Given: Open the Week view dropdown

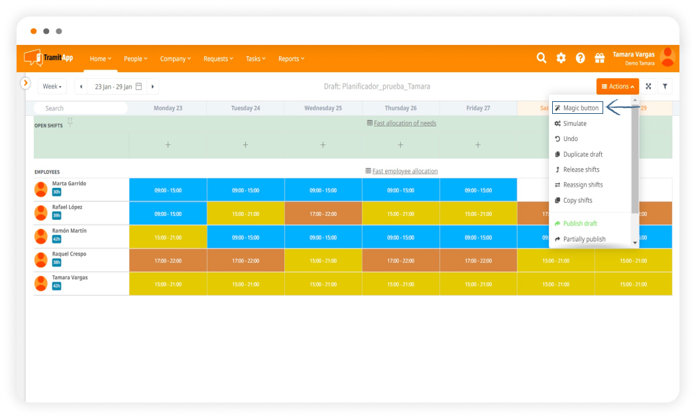Looking at the screenshot, I should [x=52, y=87].
